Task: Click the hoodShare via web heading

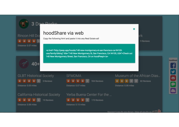Action: click(63, 33)
